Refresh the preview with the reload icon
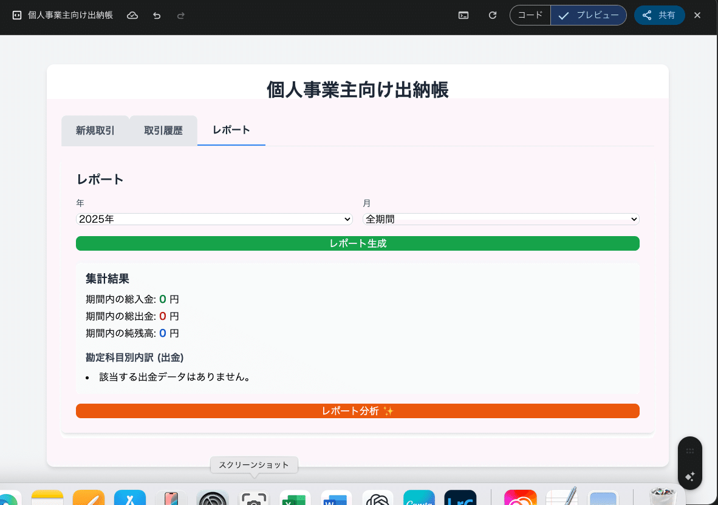 click(x=493, y=15)
